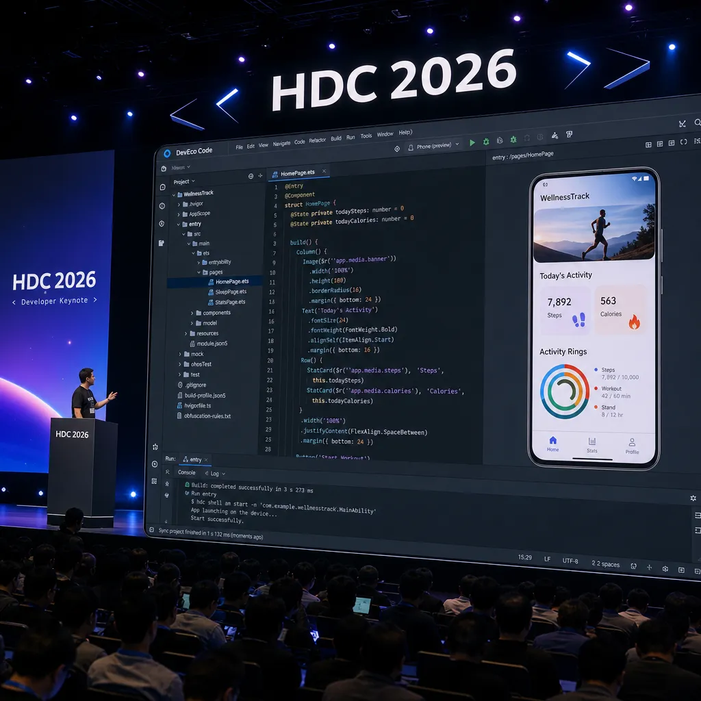Image resolution: width=701 pixels, height=701 pixels.
Task: Click the UTF-8 encoding in the status bar
Action: pos(570,561)
